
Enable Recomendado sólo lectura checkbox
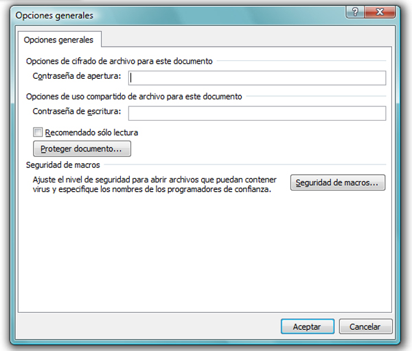(38, 132)
